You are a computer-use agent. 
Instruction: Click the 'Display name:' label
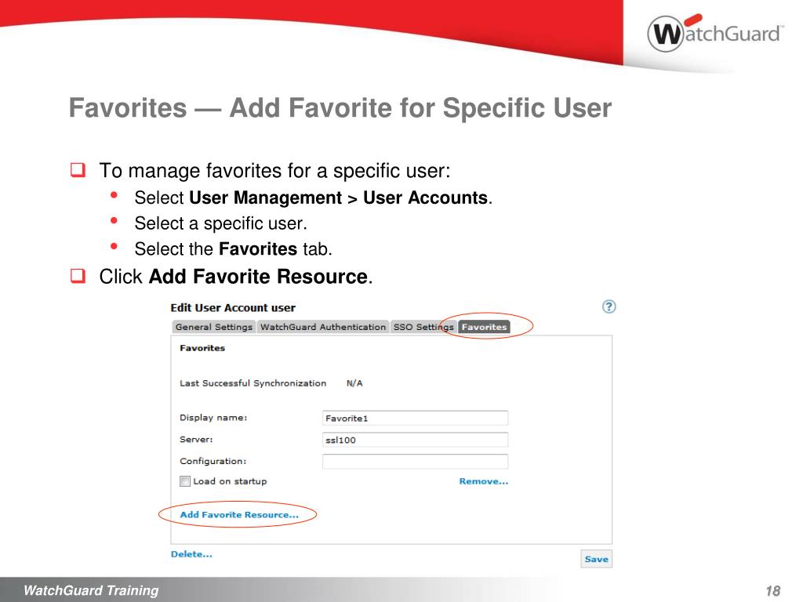click(x=213, y=418)
